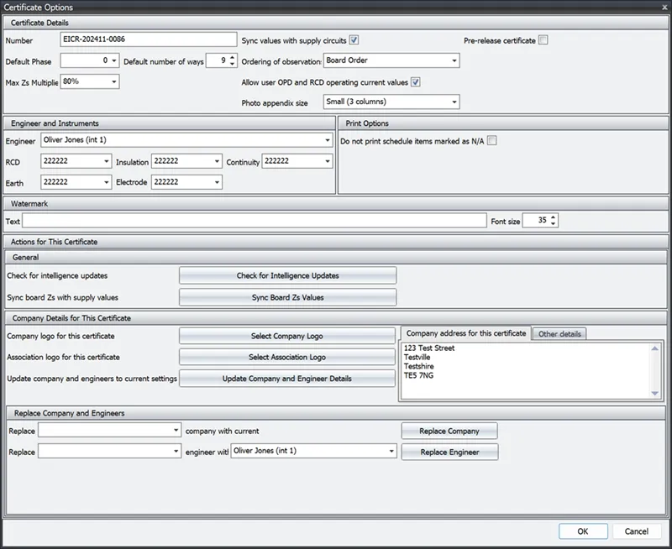Open the Photo appendix size dropdown

pos(454,101)
